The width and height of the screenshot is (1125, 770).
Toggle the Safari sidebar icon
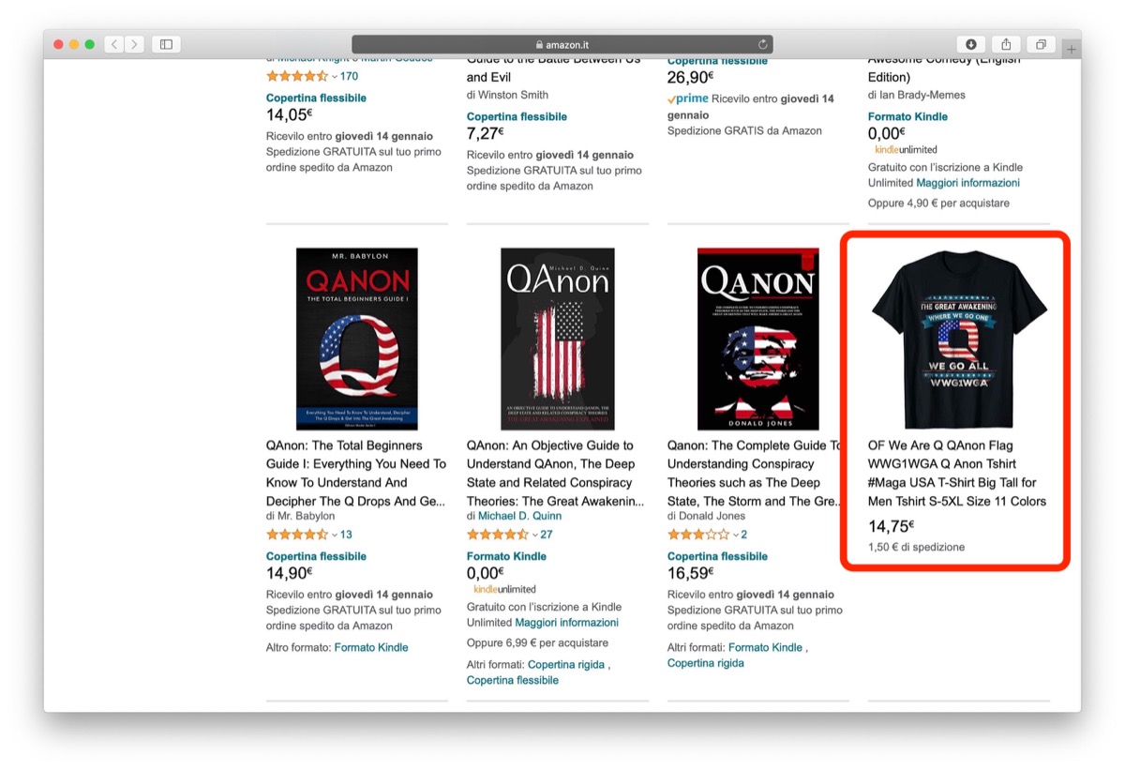pyautogui.click(x=165, y=43)
